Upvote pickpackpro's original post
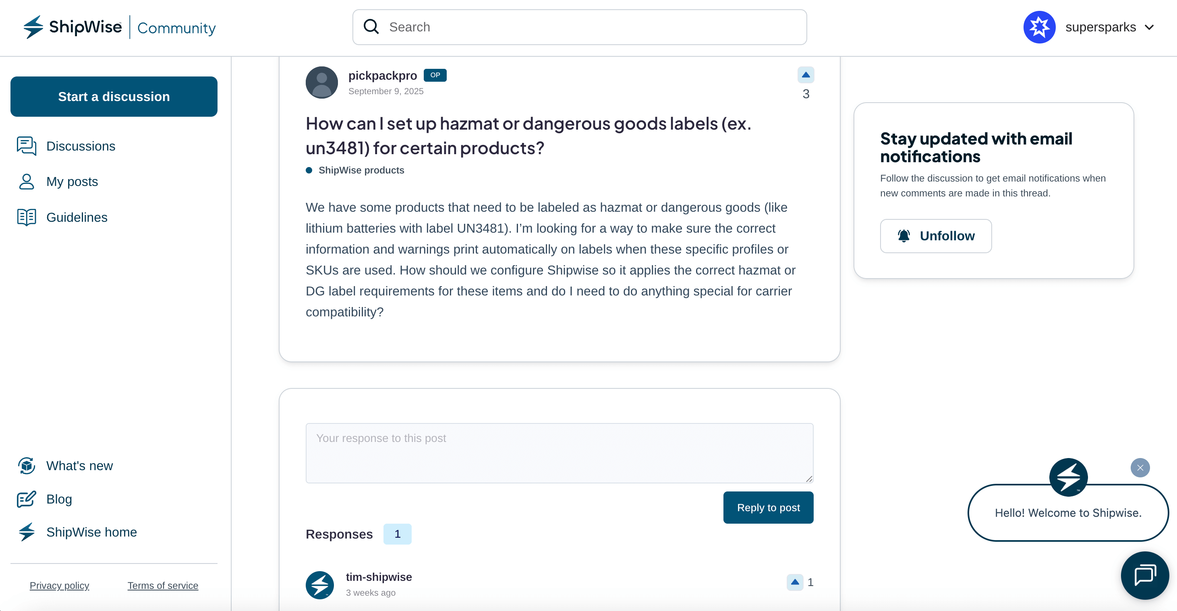Image resolution: width=1177 pixels, height=611 pixels. pos(806,75)
